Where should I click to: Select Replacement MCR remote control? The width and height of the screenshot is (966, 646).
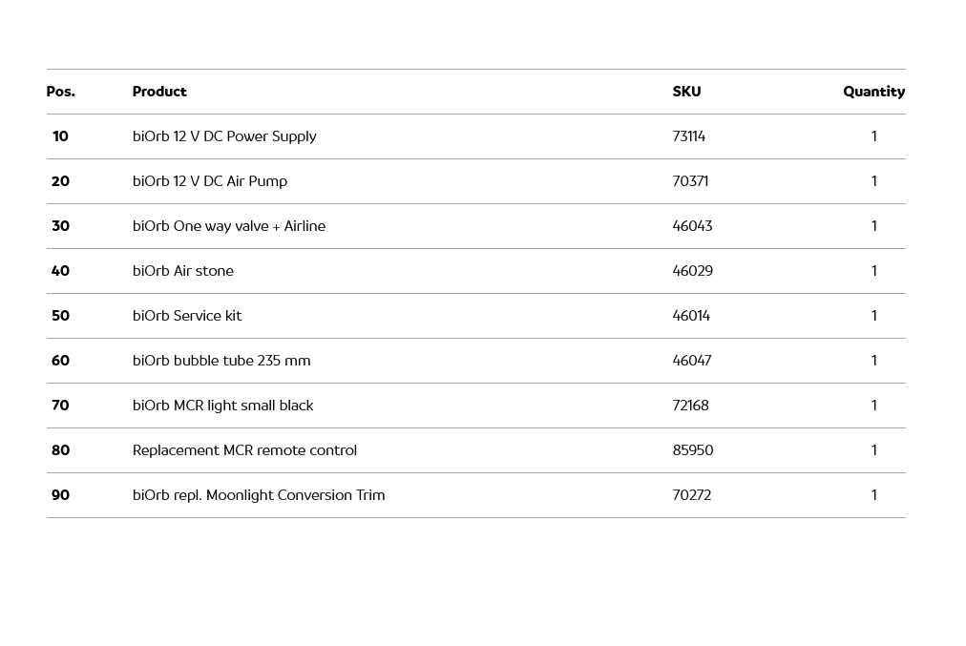(244, 450)
